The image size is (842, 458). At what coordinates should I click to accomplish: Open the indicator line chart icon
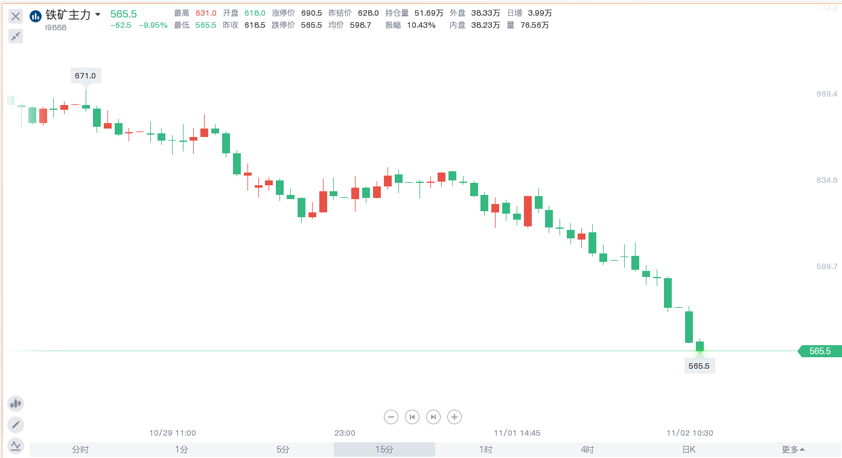click(16, 447)
